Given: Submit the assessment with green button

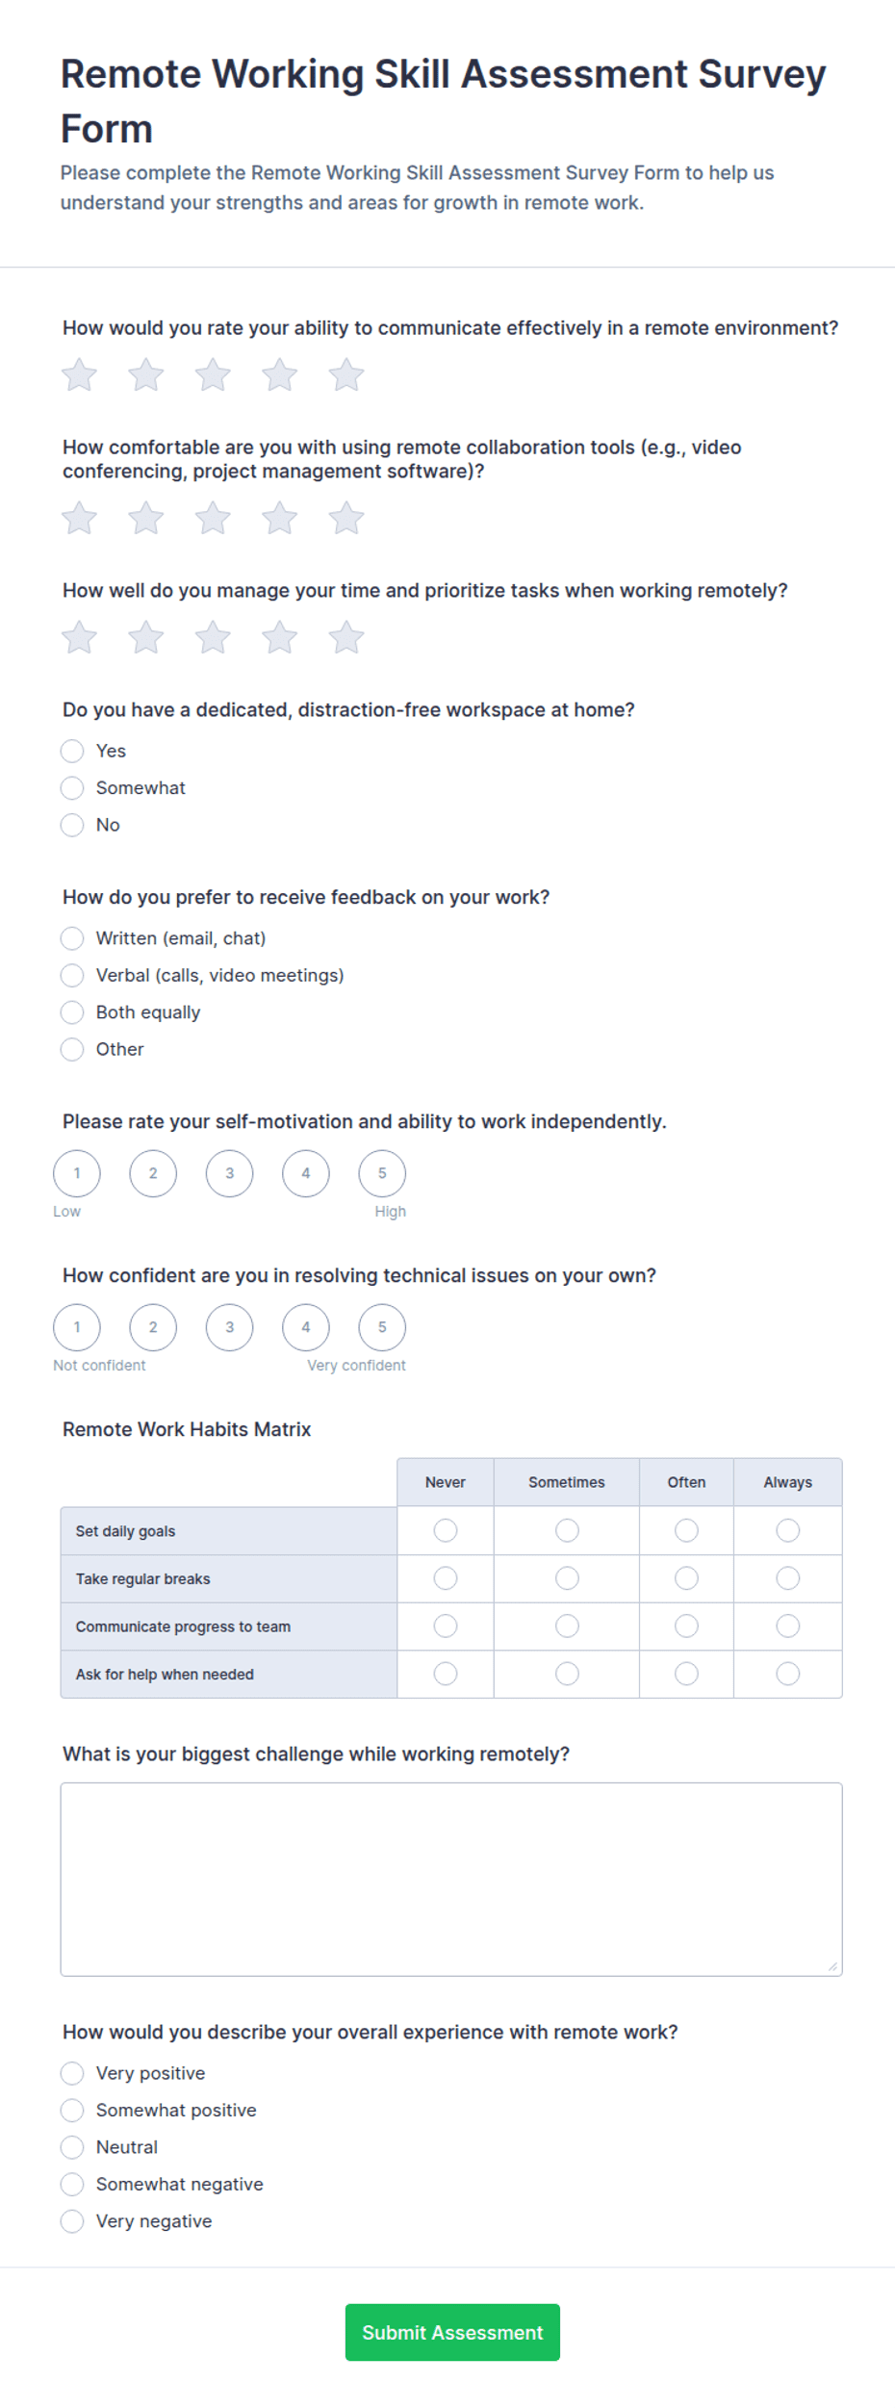Looking at the screenshot, I should pos(452,2332).
